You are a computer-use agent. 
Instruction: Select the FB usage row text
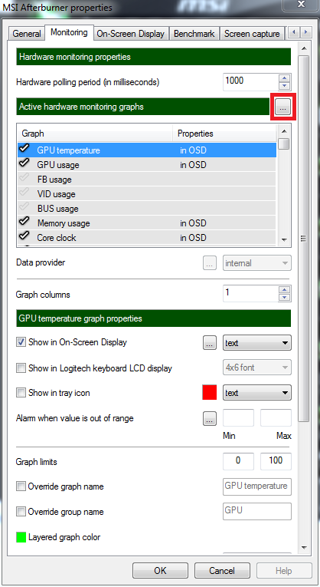54,180
